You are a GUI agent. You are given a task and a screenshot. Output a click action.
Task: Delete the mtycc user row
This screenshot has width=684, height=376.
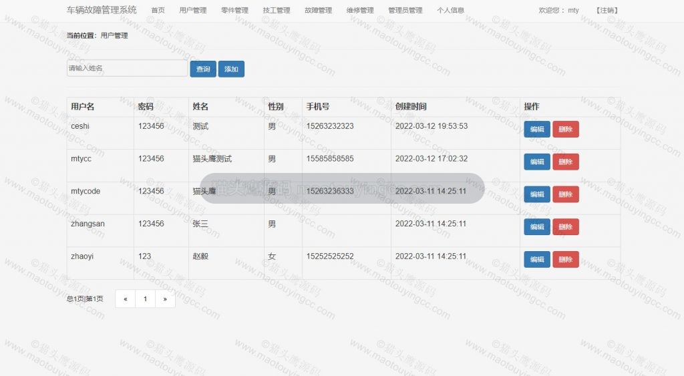point(565,162)
